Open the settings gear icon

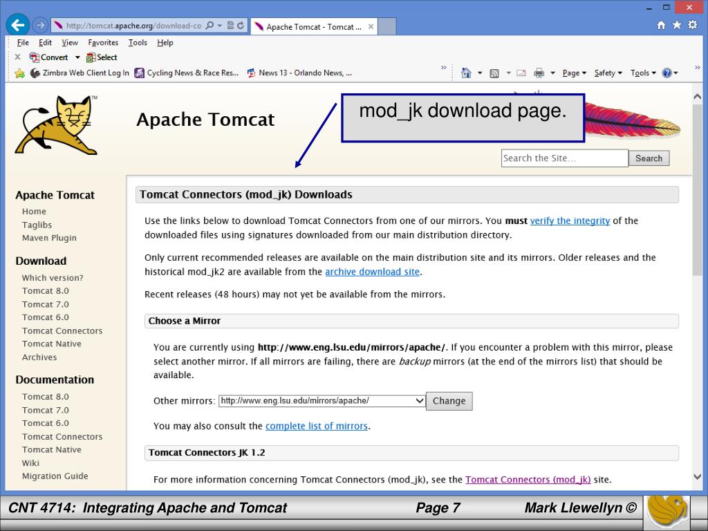point(693,25)
